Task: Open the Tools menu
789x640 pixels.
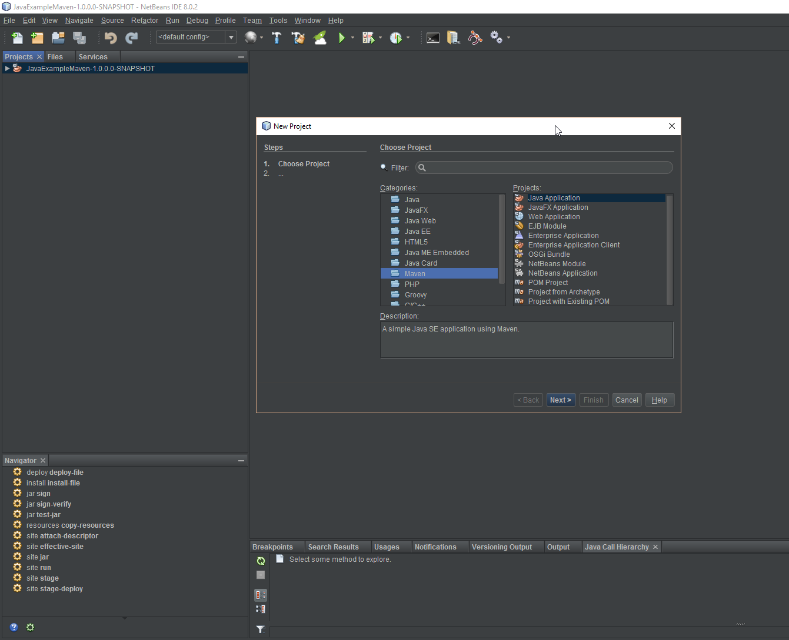Action: [278, 20]
